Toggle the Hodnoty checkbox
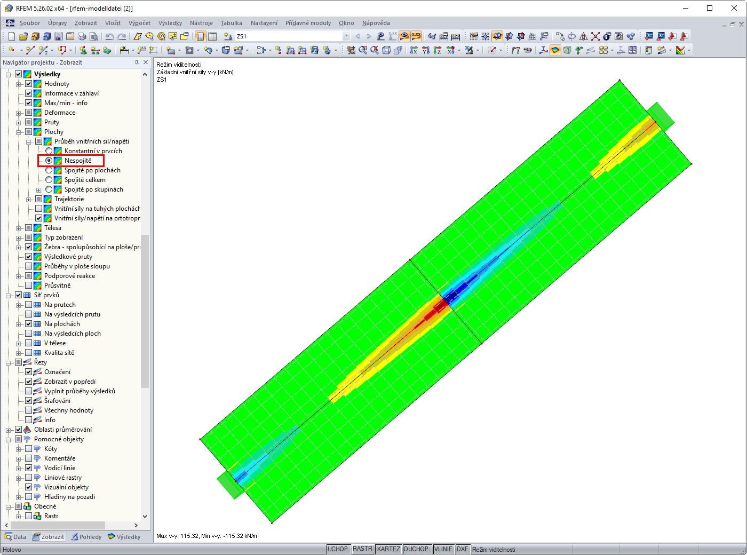 point(29,84)
